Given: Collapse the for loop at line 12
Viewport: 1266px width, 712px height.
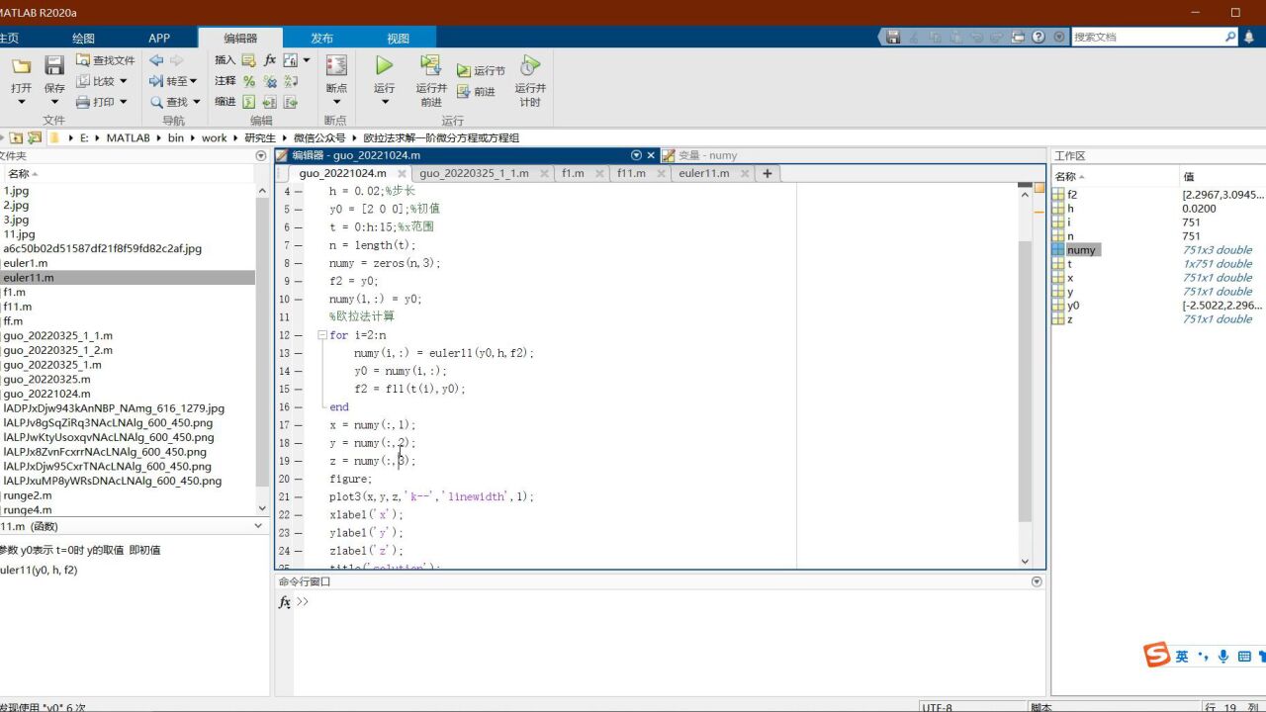Looking at the screenshot, I should [x=321, y=335].
